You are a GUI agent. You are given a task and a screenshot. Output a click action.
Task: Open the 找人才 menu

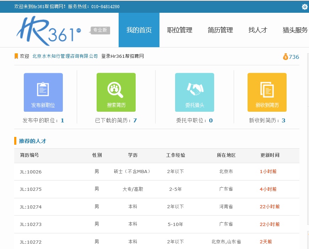pos(258,30)
